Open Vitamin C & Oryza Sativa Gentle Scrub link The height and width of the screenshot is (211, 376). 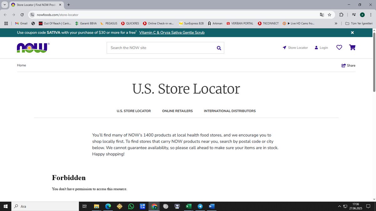pyautogui.click(x=172, y=33)
